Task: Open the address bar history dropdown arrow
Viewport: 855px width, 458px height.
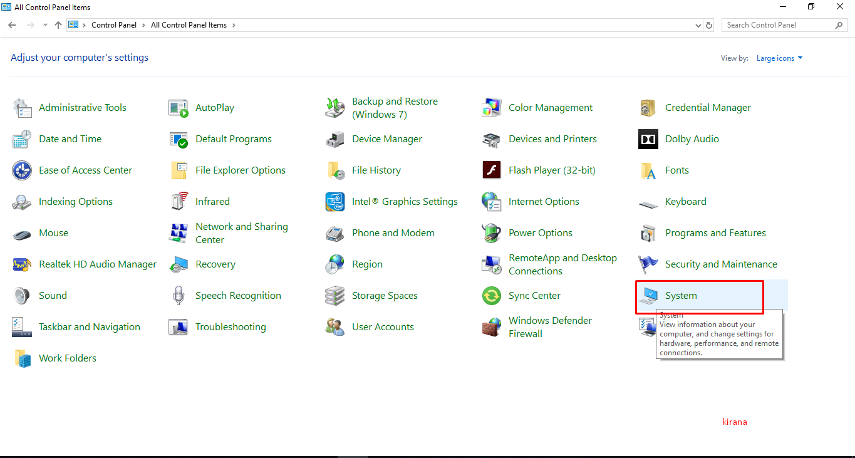Action: [x=698, y=25]
